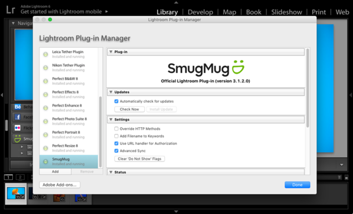The height and width of the screenshot is (214, 353).
Task: Switch to Web module
Action: 342,12
